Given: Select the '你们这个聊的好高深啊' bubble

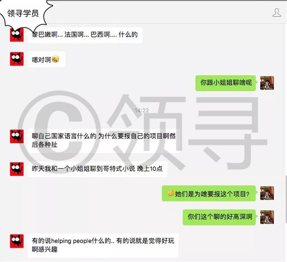Looking at the screenshot, I should tap(219, 217).
